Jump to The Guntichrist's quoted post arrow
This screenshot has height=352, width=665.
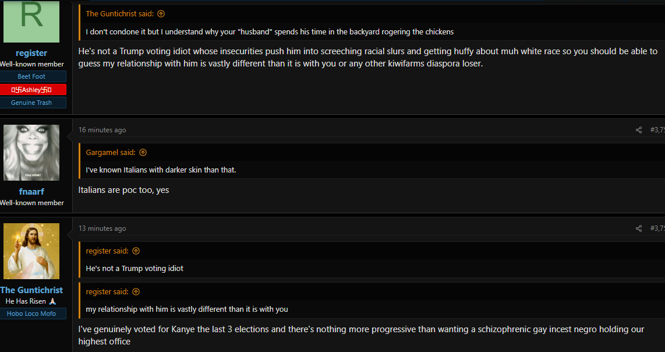point(161,13)
